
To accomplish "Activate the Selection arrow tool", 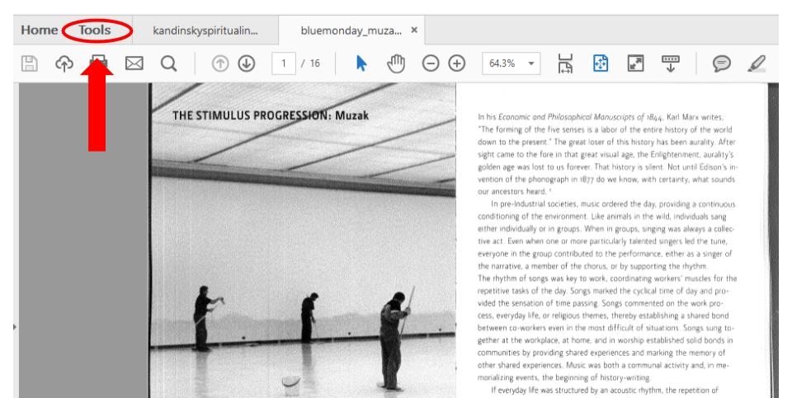I will tap(361, 63).
